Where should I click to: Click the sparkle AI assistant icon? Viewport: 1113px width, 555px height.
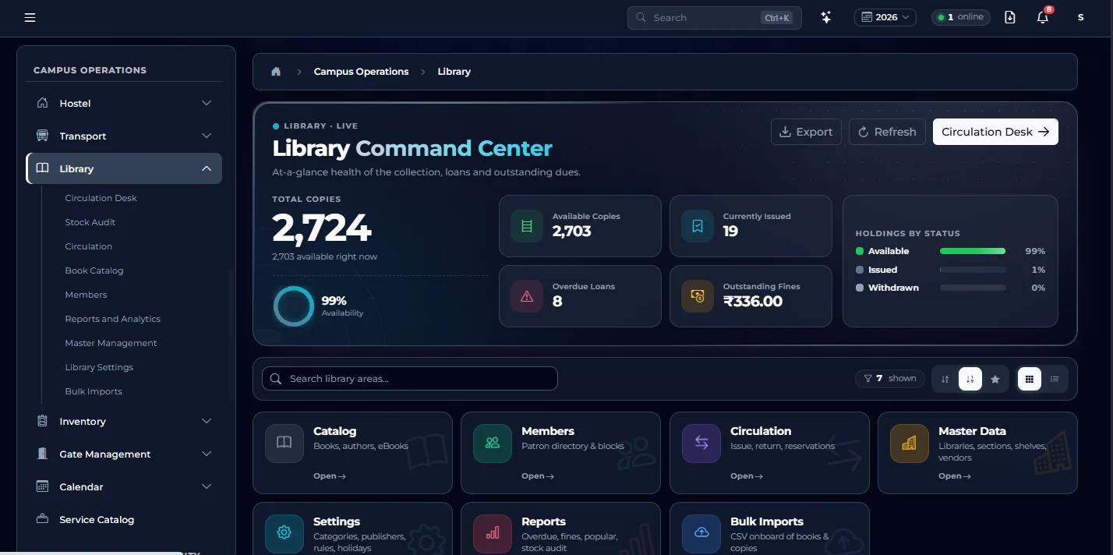(826, 17)
